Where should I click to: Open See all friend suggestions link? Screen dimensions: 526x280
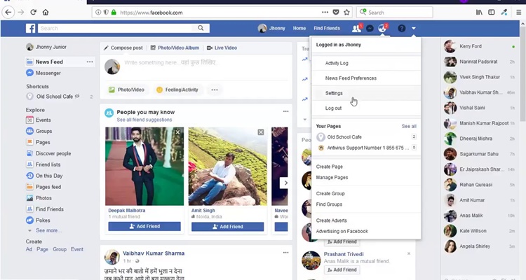click(x=144, y=120)
